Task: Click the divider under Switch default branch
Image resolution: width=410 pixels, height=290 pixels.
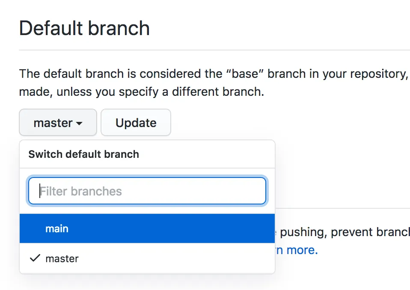Action: (147, 167)
